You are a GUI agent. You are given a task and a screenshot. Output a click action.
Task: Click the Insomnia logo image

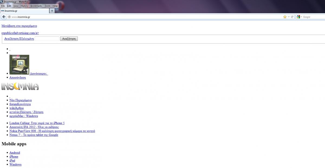click(x=20, y=86)
